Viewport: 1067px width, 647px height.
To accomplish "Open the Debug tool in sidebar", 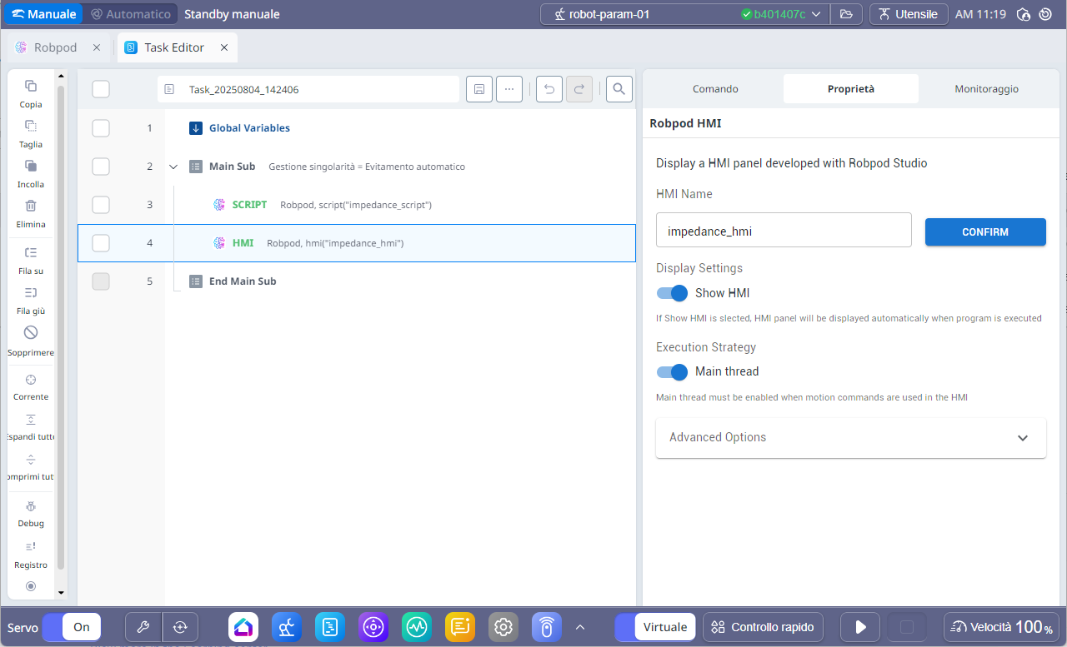I will click(x=31, y=506).
